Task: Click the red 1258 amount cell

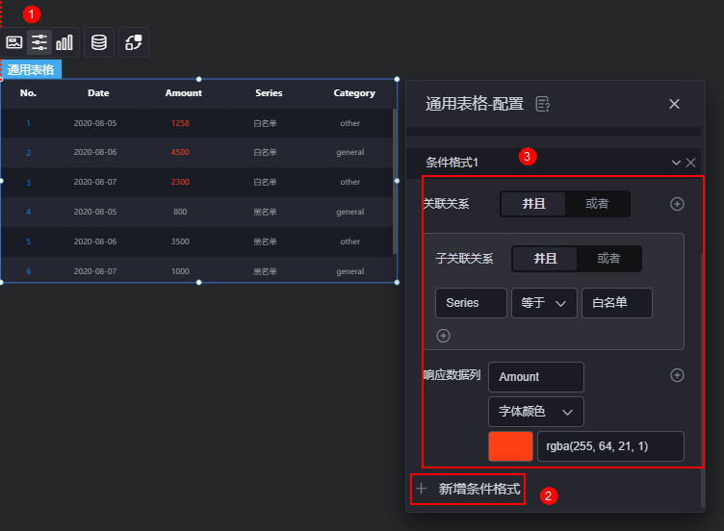Action: tap(180, 123)
